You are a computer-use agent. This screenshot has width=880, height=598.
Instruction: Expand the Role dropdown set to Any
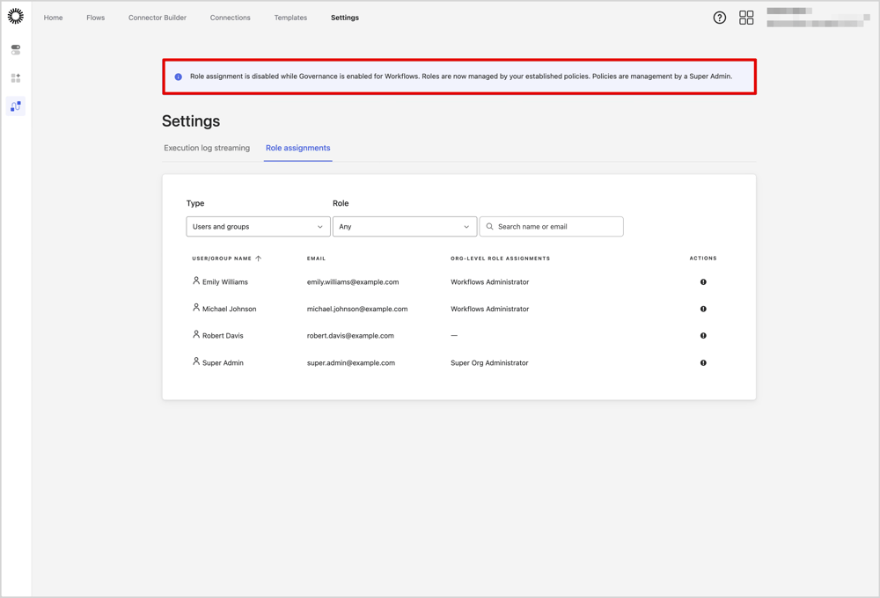405,226
